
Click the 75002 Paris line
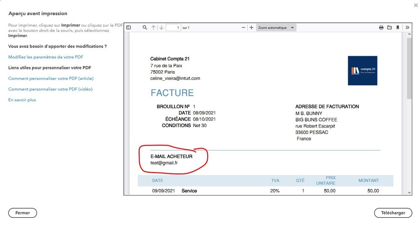[x=162, y=72]
